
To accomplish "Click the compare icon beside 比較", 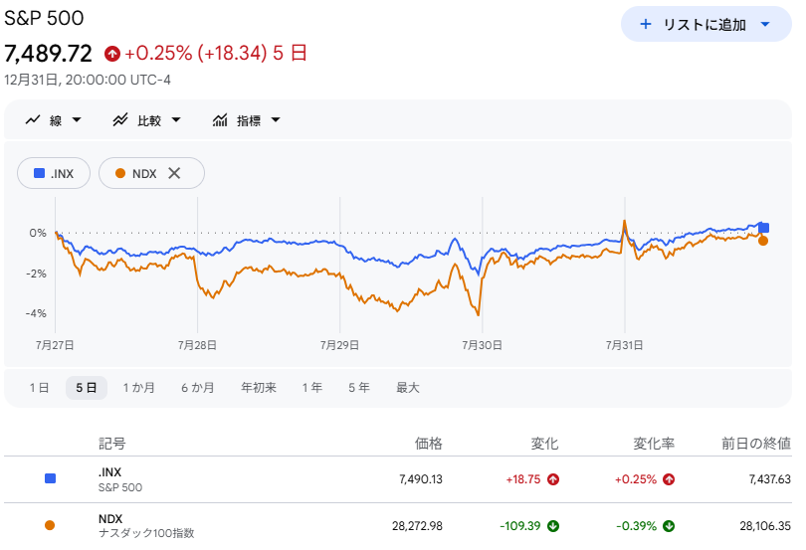I will [120, 119].
